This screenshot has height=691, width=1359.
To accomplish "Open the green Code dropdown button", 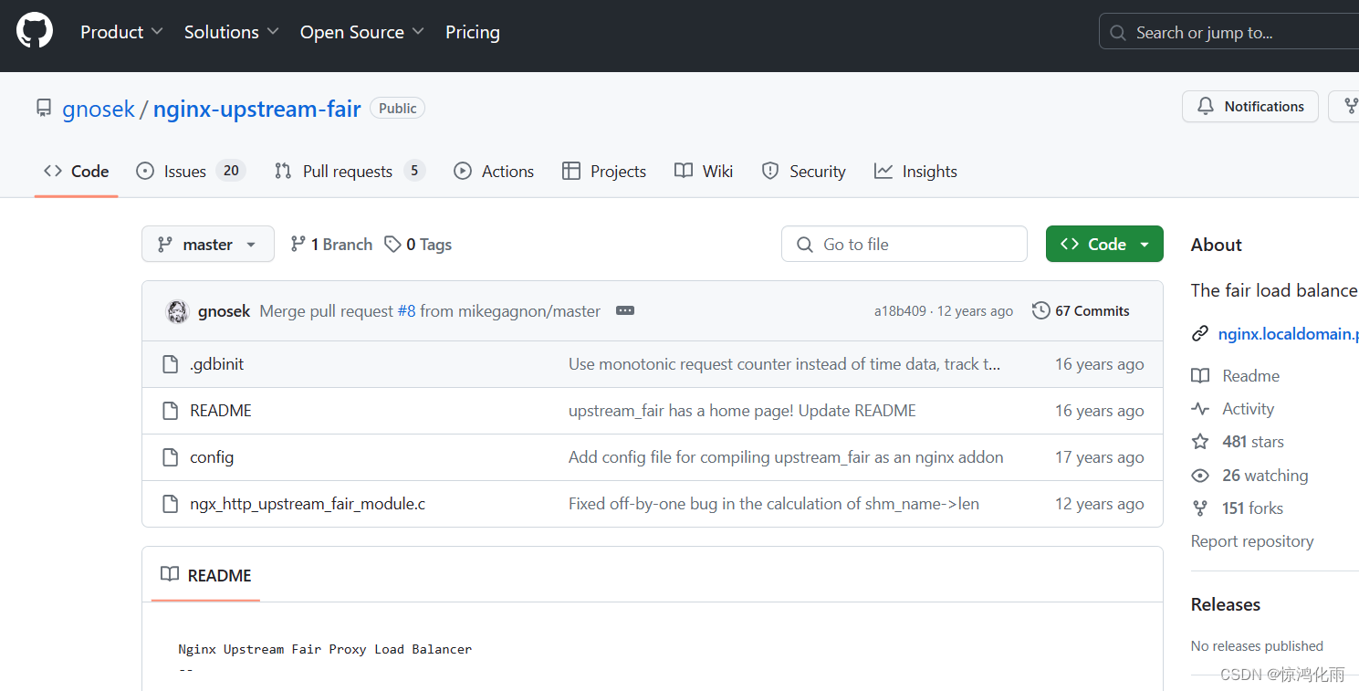I will pyautogui.click(x=1104, y=244).
